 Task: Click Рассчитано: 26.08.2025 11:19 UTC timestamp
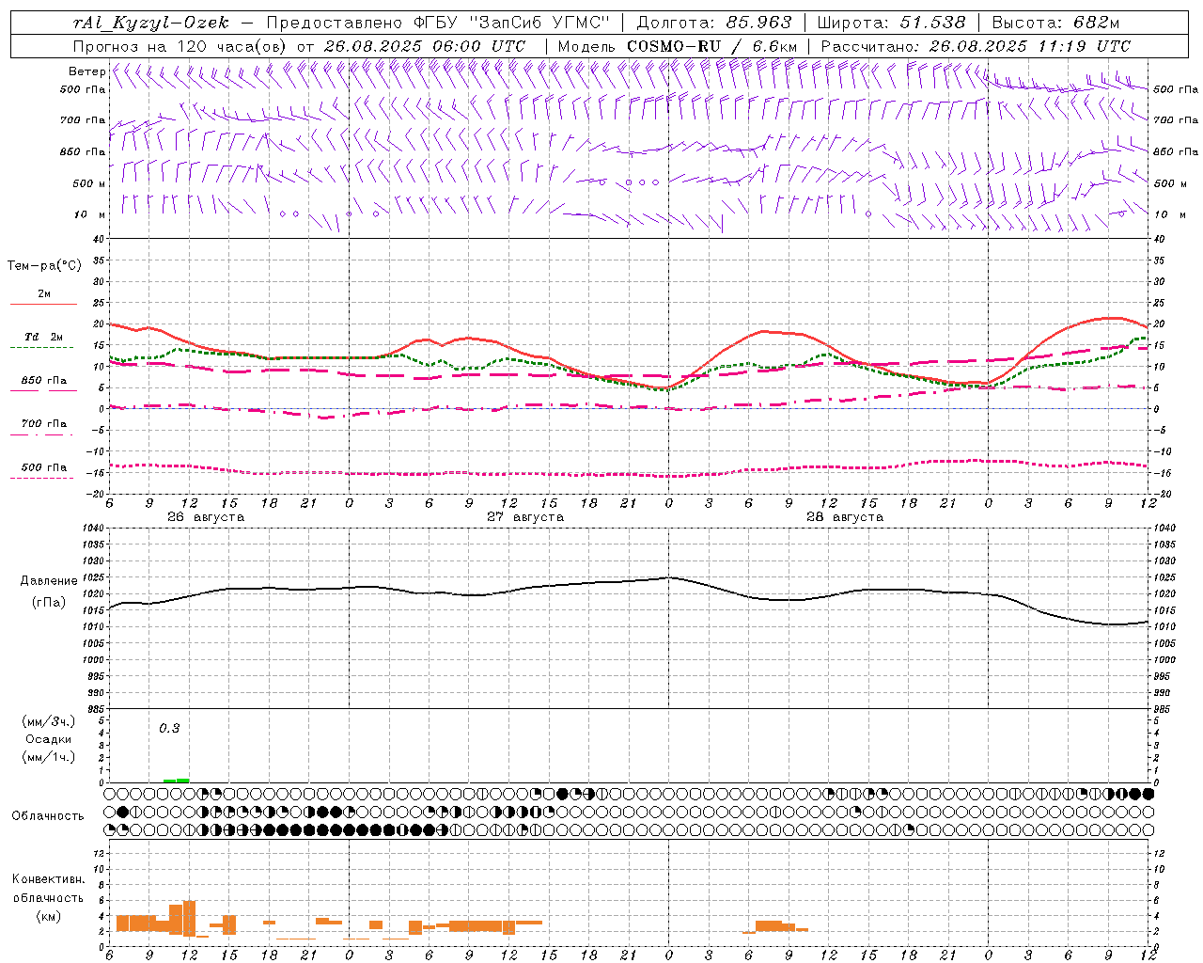point(976,46)
